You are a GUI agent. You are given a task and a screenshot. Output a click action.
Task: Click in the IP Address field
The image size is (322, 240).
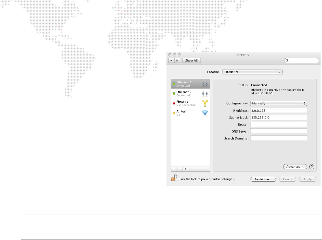[278, 110]
